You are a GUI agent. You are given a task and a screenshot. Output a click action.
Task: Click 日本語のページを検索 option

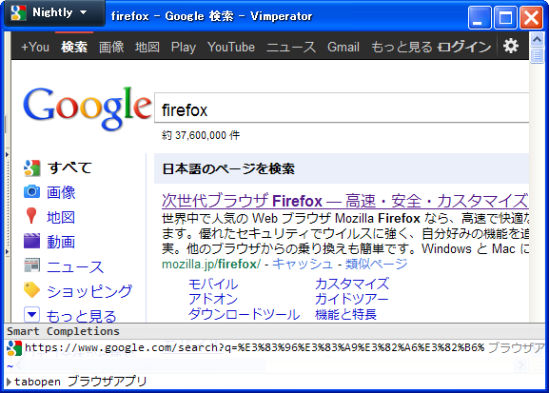click(228, 168)
